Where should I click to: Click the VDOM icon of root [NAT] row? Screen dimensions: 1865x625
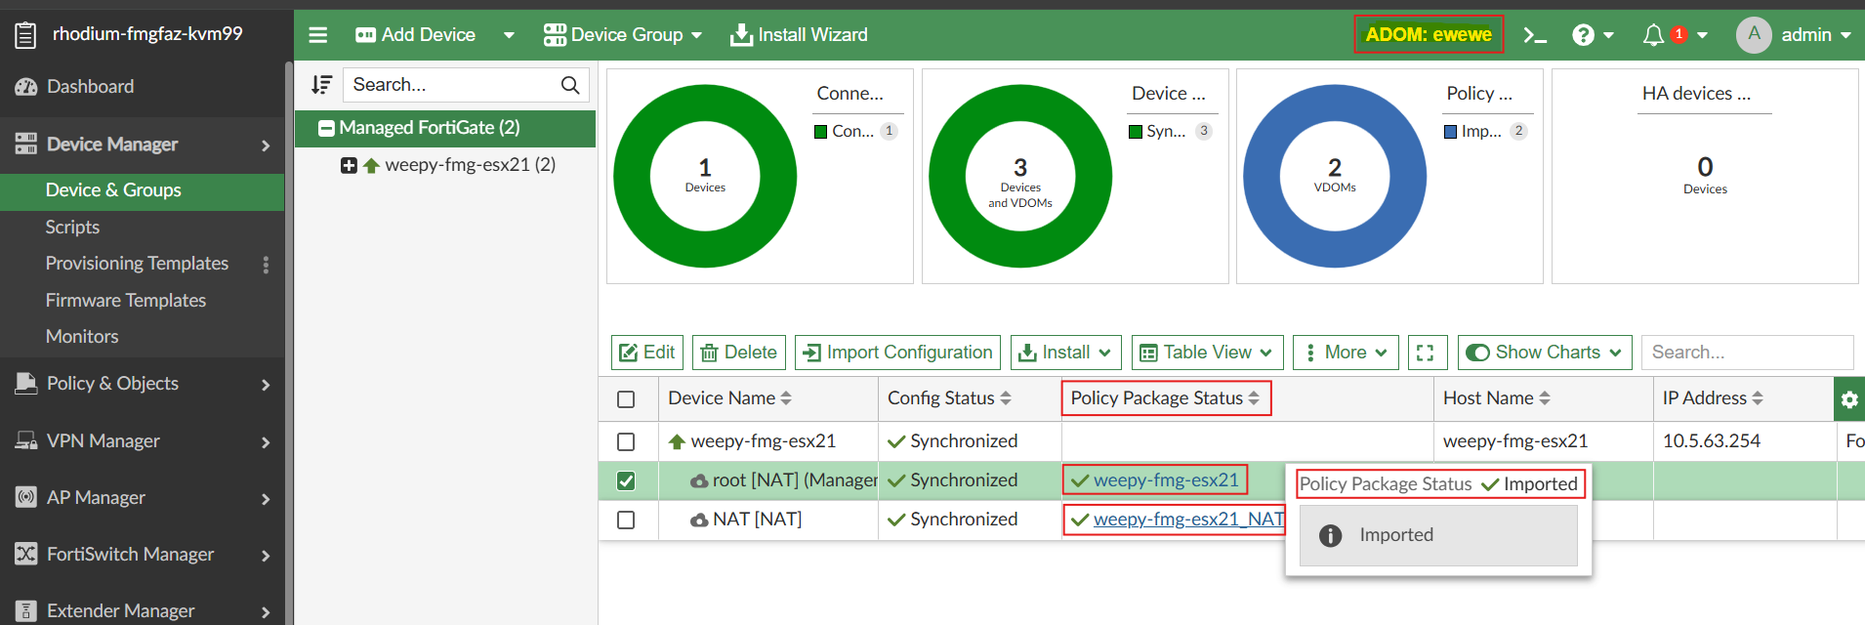[x=699, y=480]
